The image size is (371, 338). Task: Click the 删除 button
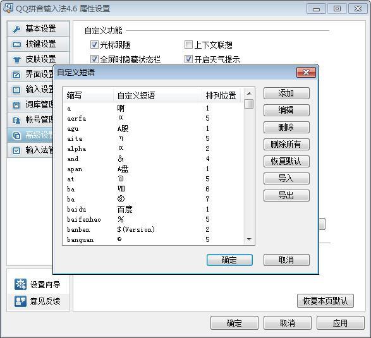pyautogui.click(x=286, y=127)
